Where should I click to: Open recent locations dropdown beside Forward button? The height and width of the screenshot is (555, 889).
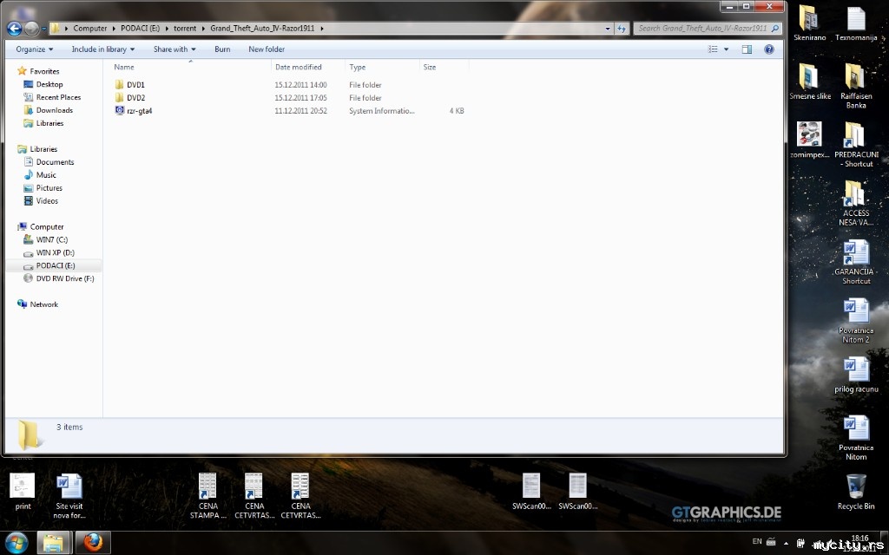click(x=43, y=29)
